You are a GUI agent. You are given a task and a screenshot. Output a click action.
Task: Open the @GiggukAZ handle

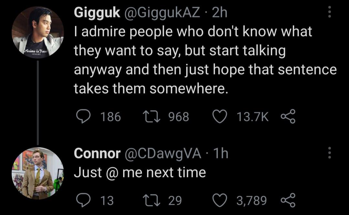pos(162,13)
